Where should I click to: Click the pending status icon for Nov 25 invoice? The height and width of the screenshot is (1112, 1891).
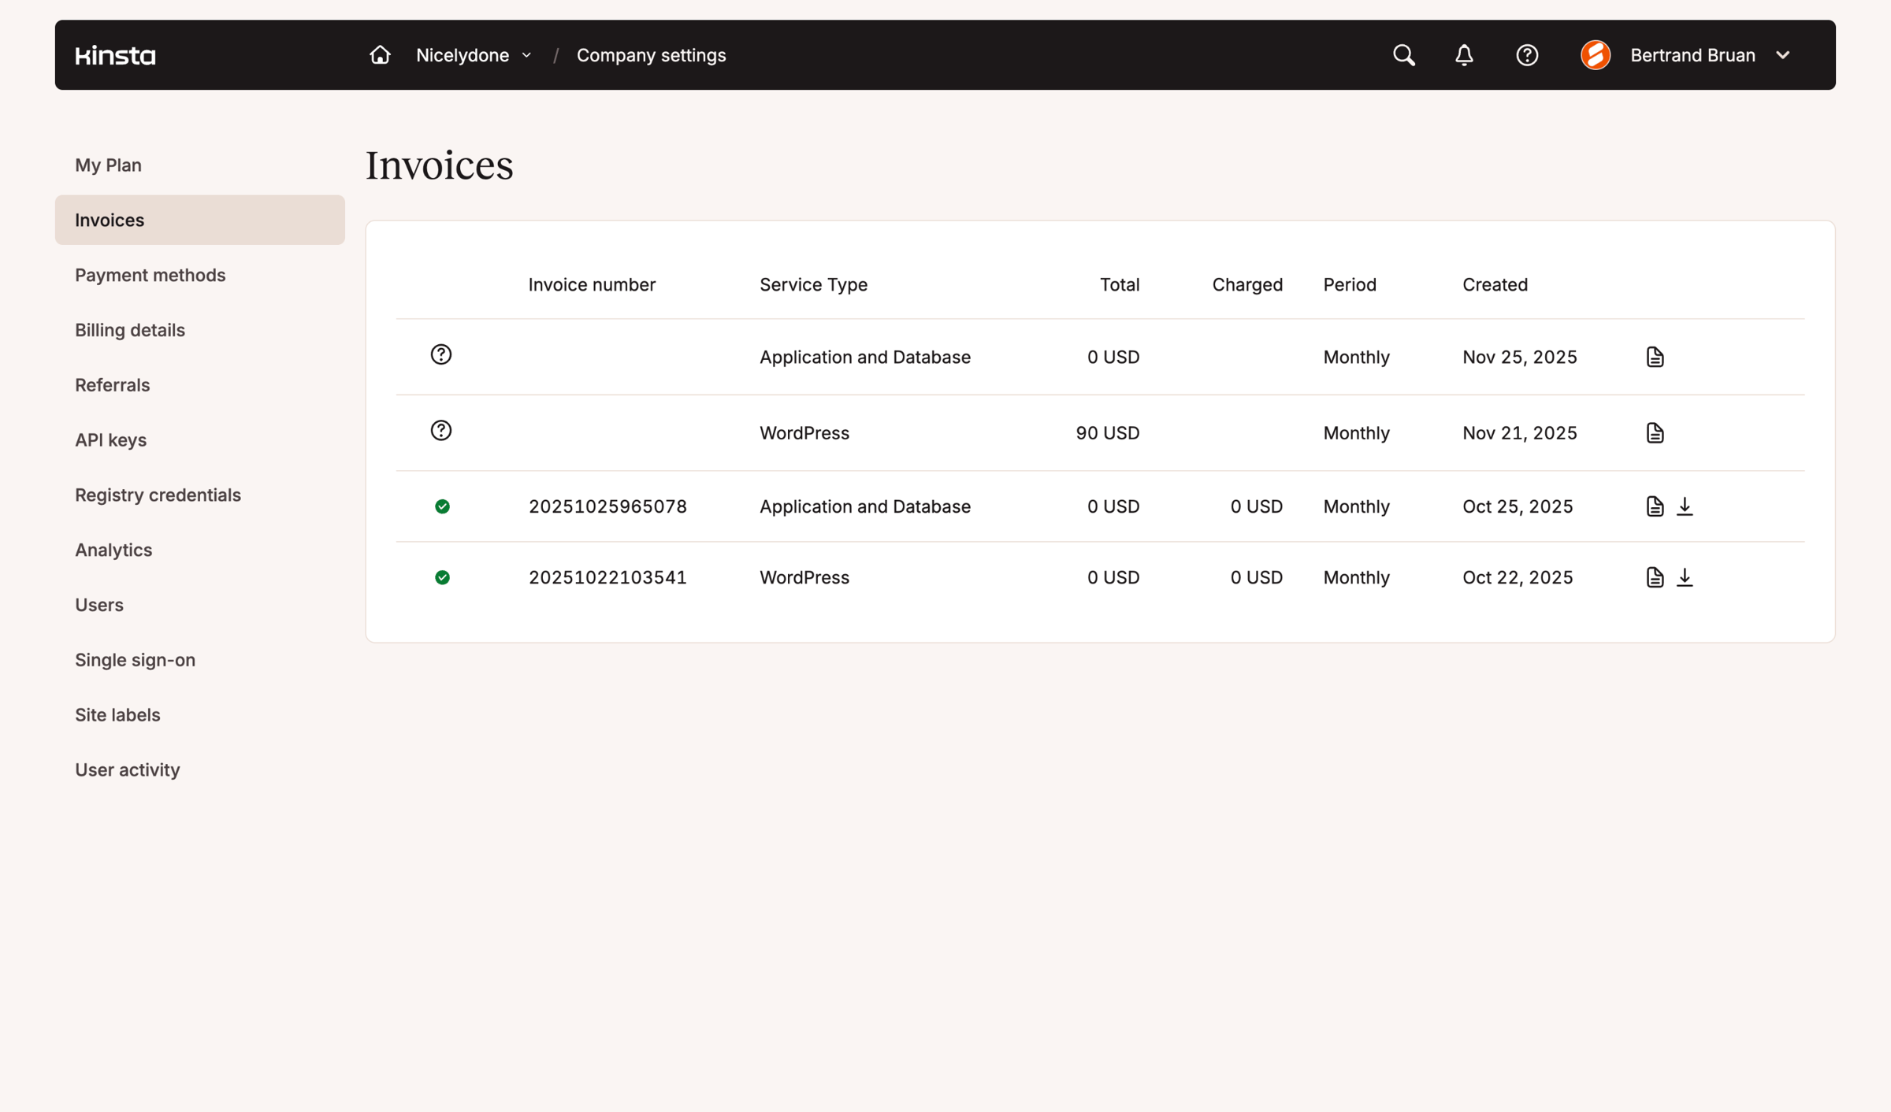tap(441, 354)
